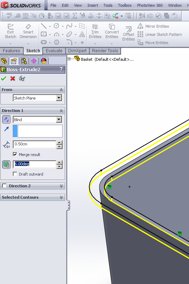
Task: Click the sigma Equations icon
Action: click(x=74, y=16)
